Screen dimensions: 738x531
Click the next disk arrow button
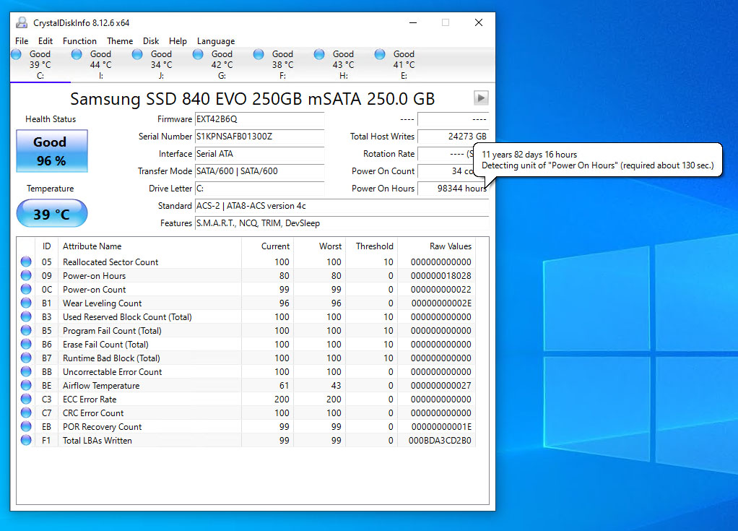pos(481,98)
